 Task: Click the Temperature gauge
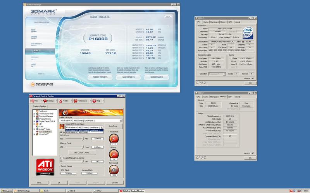click(x=114, y=139)
